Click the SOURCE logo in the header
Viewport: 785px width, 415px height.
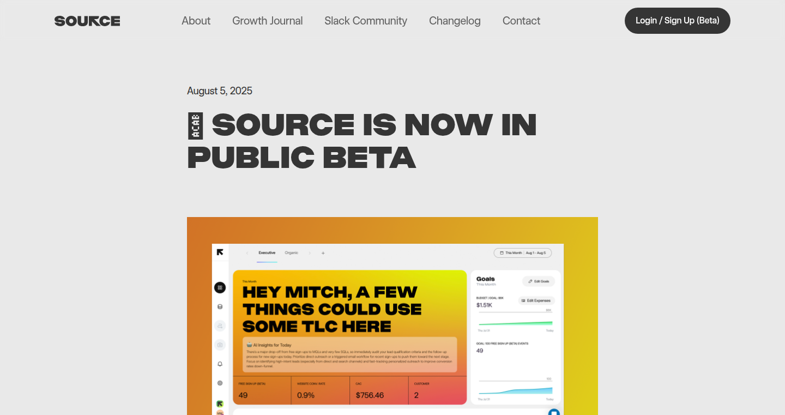point(87,21)
